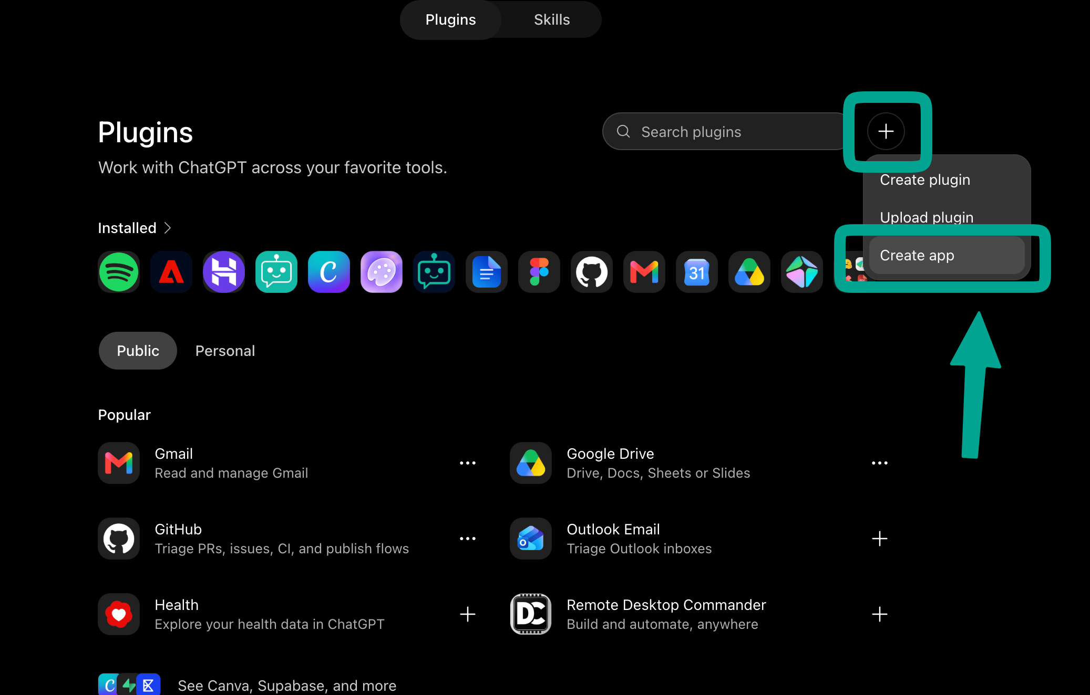Open the Google Drive plugin title
Image resolution: width=1090 pixels, height=695 pixels.
pyautogui.click(x=610, y=454)
